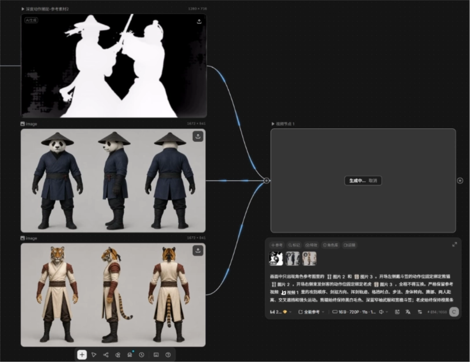Cancel generation via 取消

[373, 181]
